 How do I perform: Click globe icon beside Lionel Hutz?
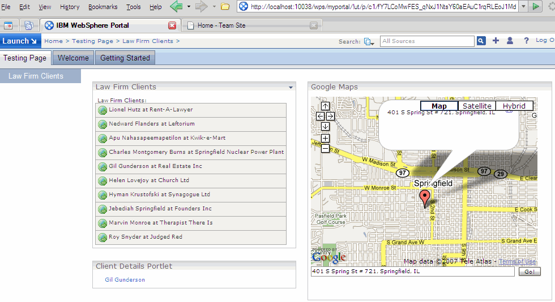pos(103,110)
